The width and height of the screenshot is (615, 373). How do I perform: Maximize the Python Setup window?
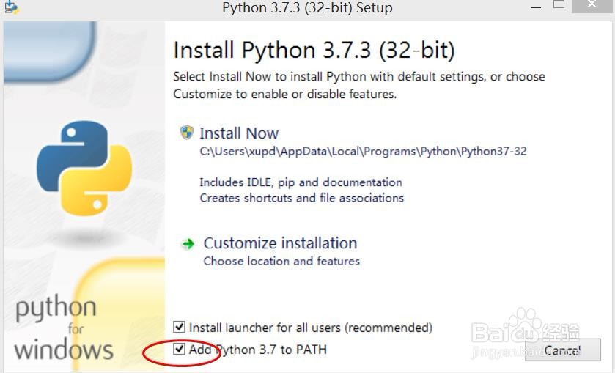(x=559, y=5)
